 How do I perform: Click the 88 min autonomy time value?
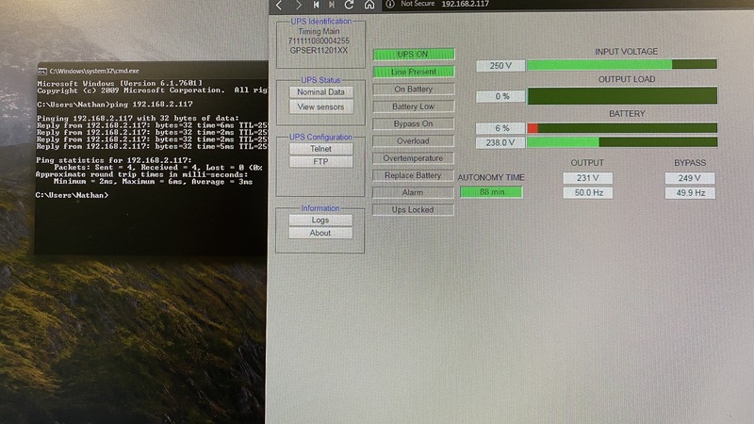coord(491,192)
